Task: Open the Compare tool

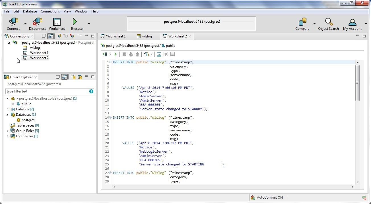Action: pyautogui.click(x=302, y=24)
